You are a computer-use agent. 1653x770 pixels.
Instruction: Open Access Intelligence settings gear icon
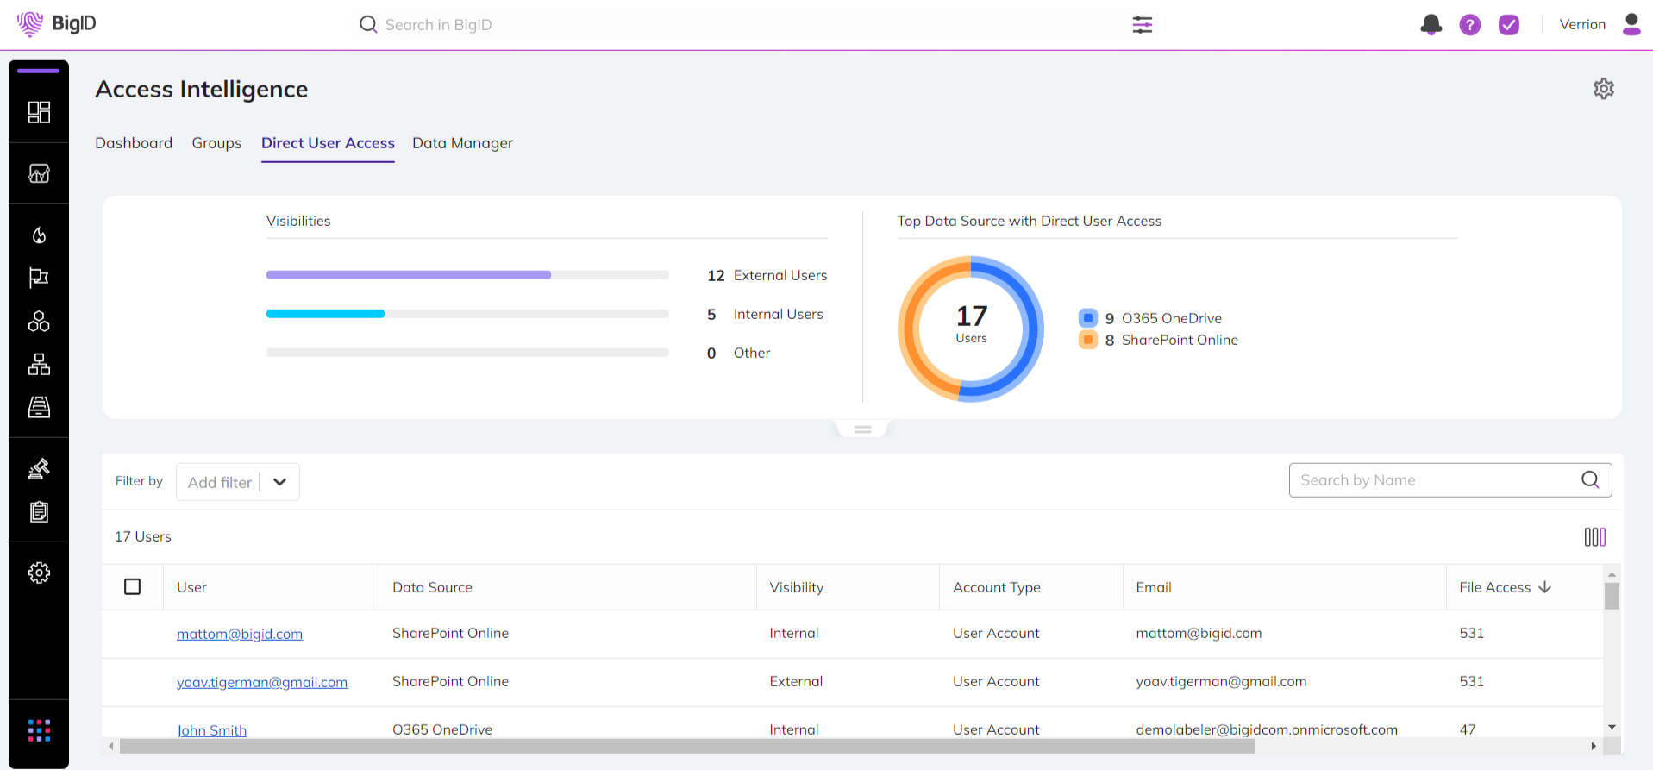pos(1603,89)
